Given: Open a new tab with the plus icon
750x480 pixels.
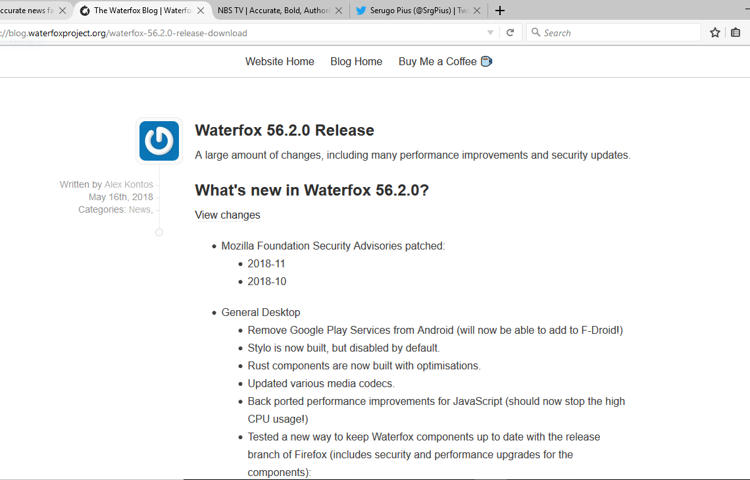Looking at the screenshot, I should (x=500, y=11).
